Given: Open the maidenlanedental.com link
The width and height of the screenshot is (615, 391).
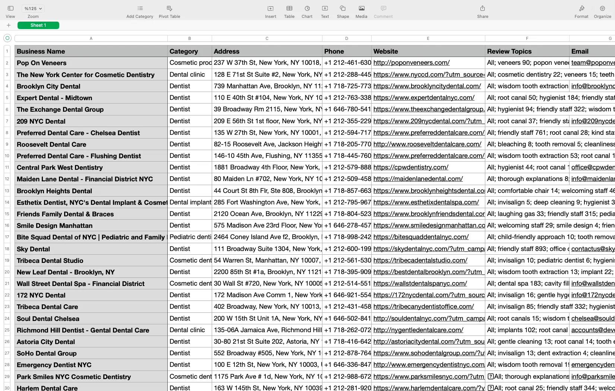Looking at the screenshot, I should 418,179.
